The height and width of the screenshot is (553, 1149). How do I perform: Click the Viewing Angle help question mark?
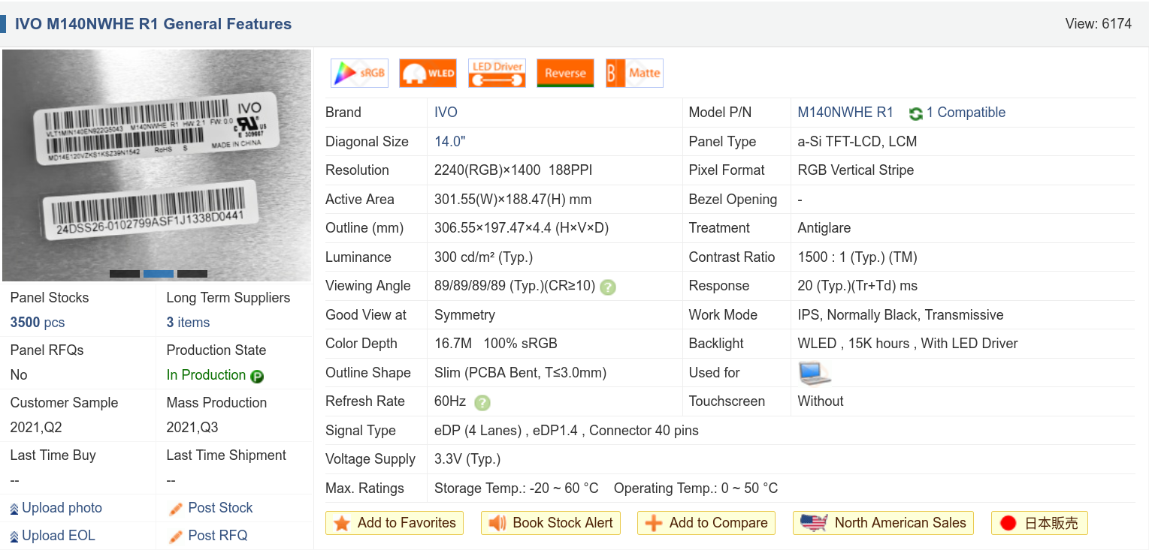608,287
